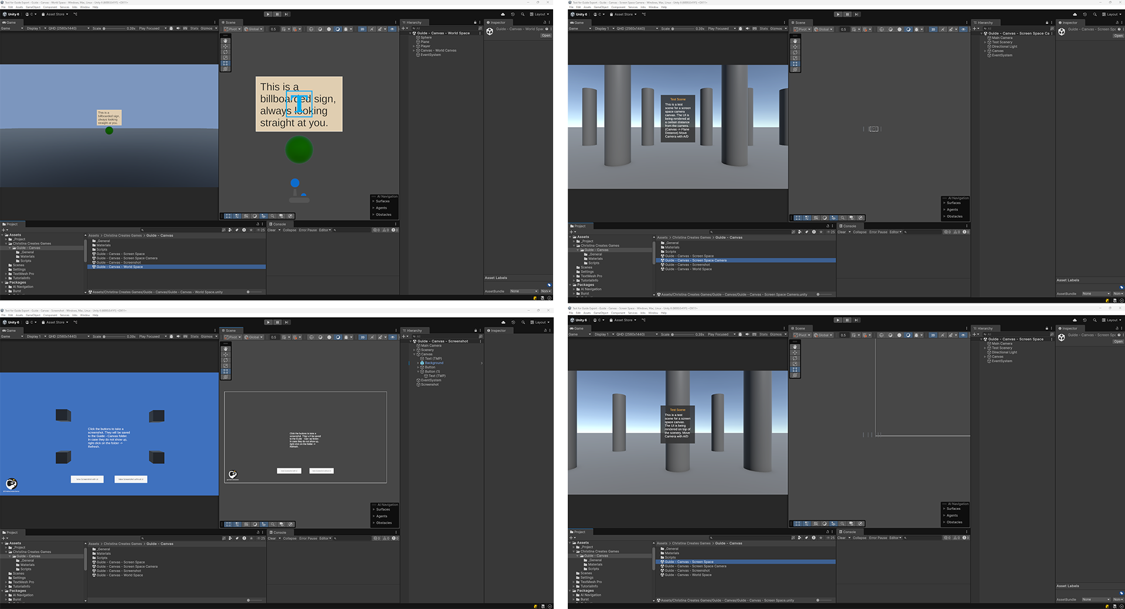Click Surfaces in World Space AI Navigation overlay
The width and height of the screenshot is (1125, 609).
383,201
